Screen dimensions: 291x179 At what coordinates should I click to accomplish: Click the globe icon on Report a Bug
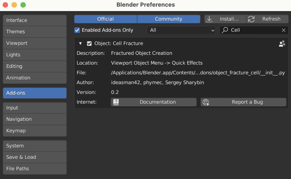[206, 102]
